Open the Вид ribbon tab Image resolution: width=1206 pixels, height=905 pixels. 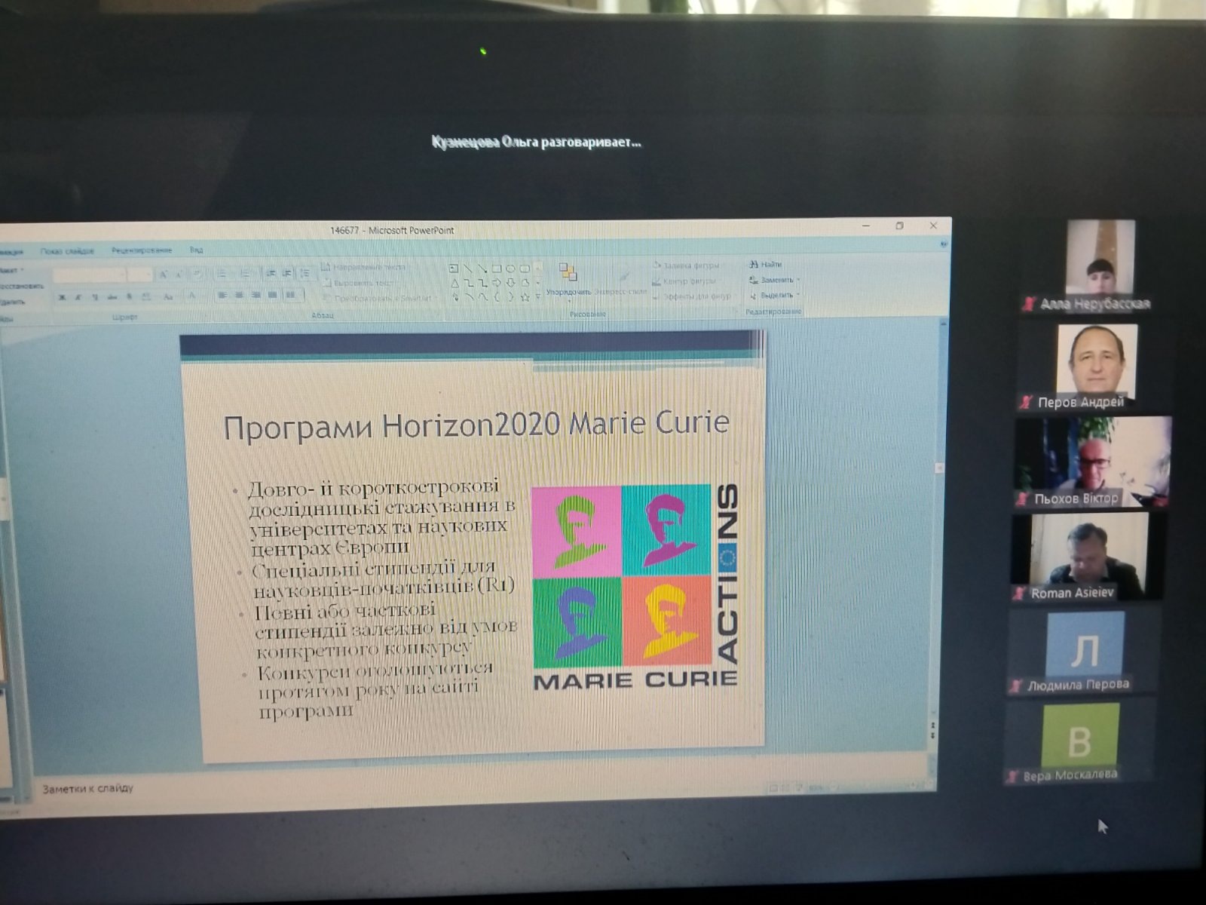tap(196, 250)
